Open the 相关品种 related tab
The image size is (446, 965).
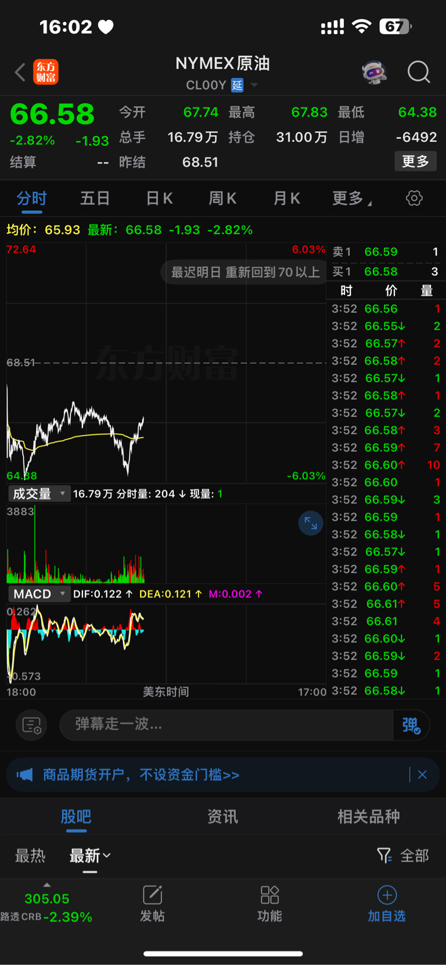(369, 817)
